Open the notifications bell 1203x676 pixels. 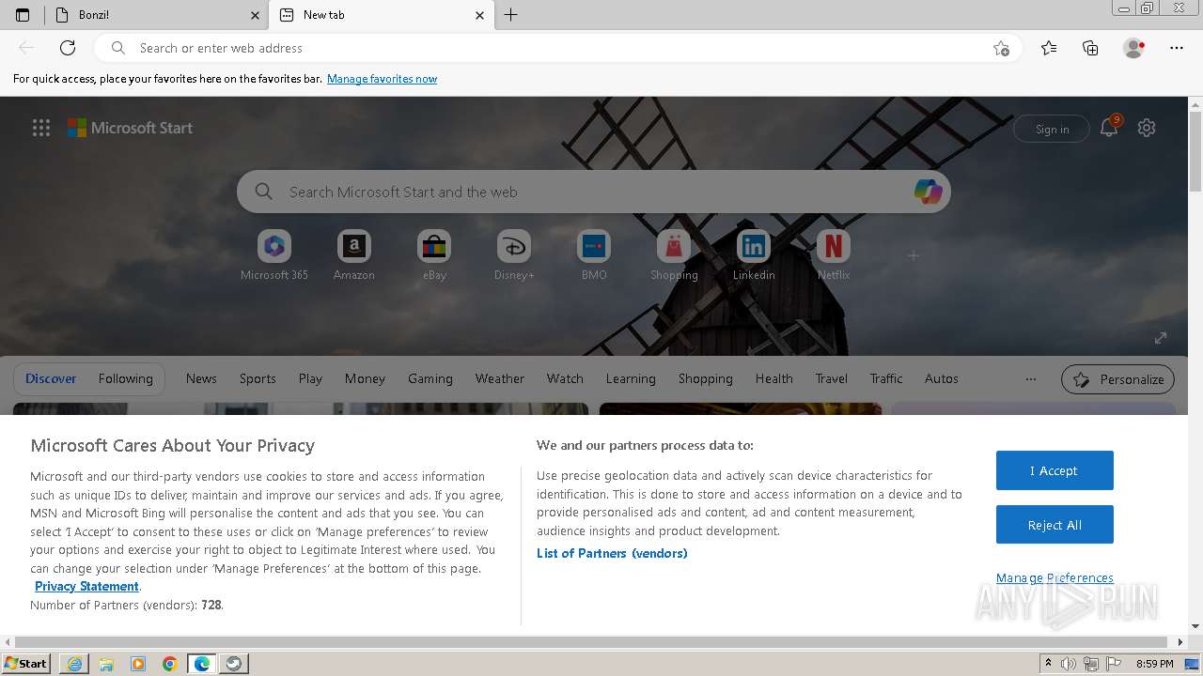tap(1110, 128)
